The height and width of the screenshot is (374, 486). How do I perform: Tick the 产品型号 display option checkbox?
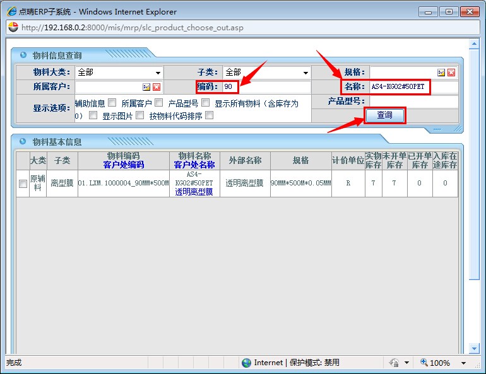[x=205, y=102]
